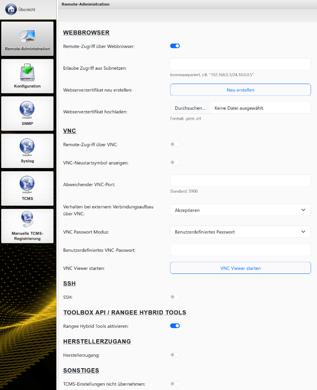Open the Remote-Administration sidebar icon

pos(27,36)
